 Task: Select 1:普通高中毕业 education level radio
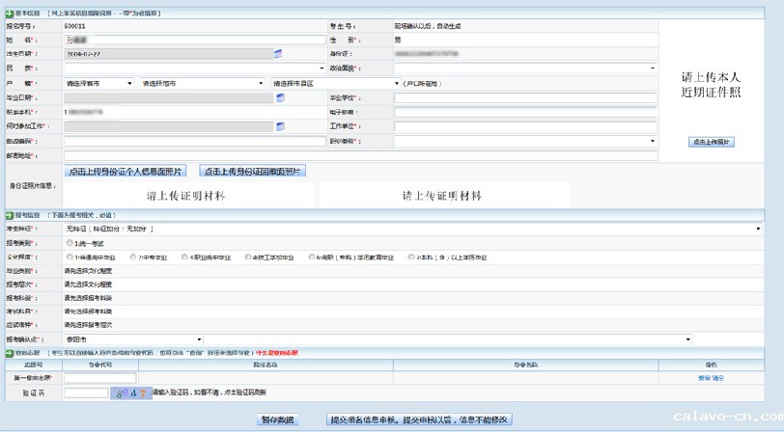[x=69, y=257]
